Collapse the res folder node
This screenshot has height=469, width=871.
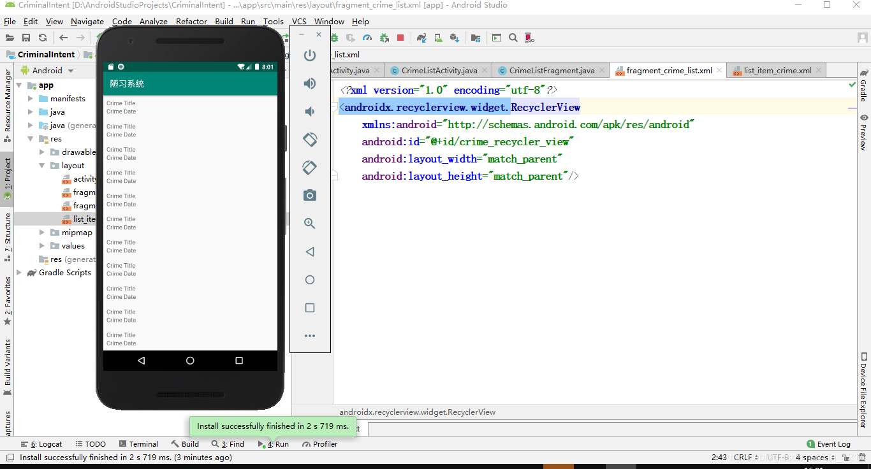[x=31, y=139]
